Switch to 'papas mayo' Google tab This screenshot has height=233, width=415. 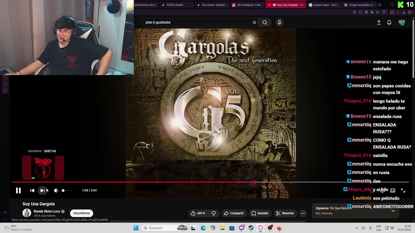click(x=324, y=5)
